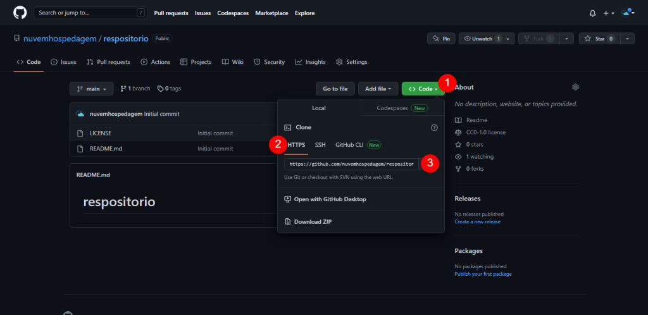Switch to the Local tab
Image resolution: width=648 pixels, height=315 pixels.
point(319,108)
